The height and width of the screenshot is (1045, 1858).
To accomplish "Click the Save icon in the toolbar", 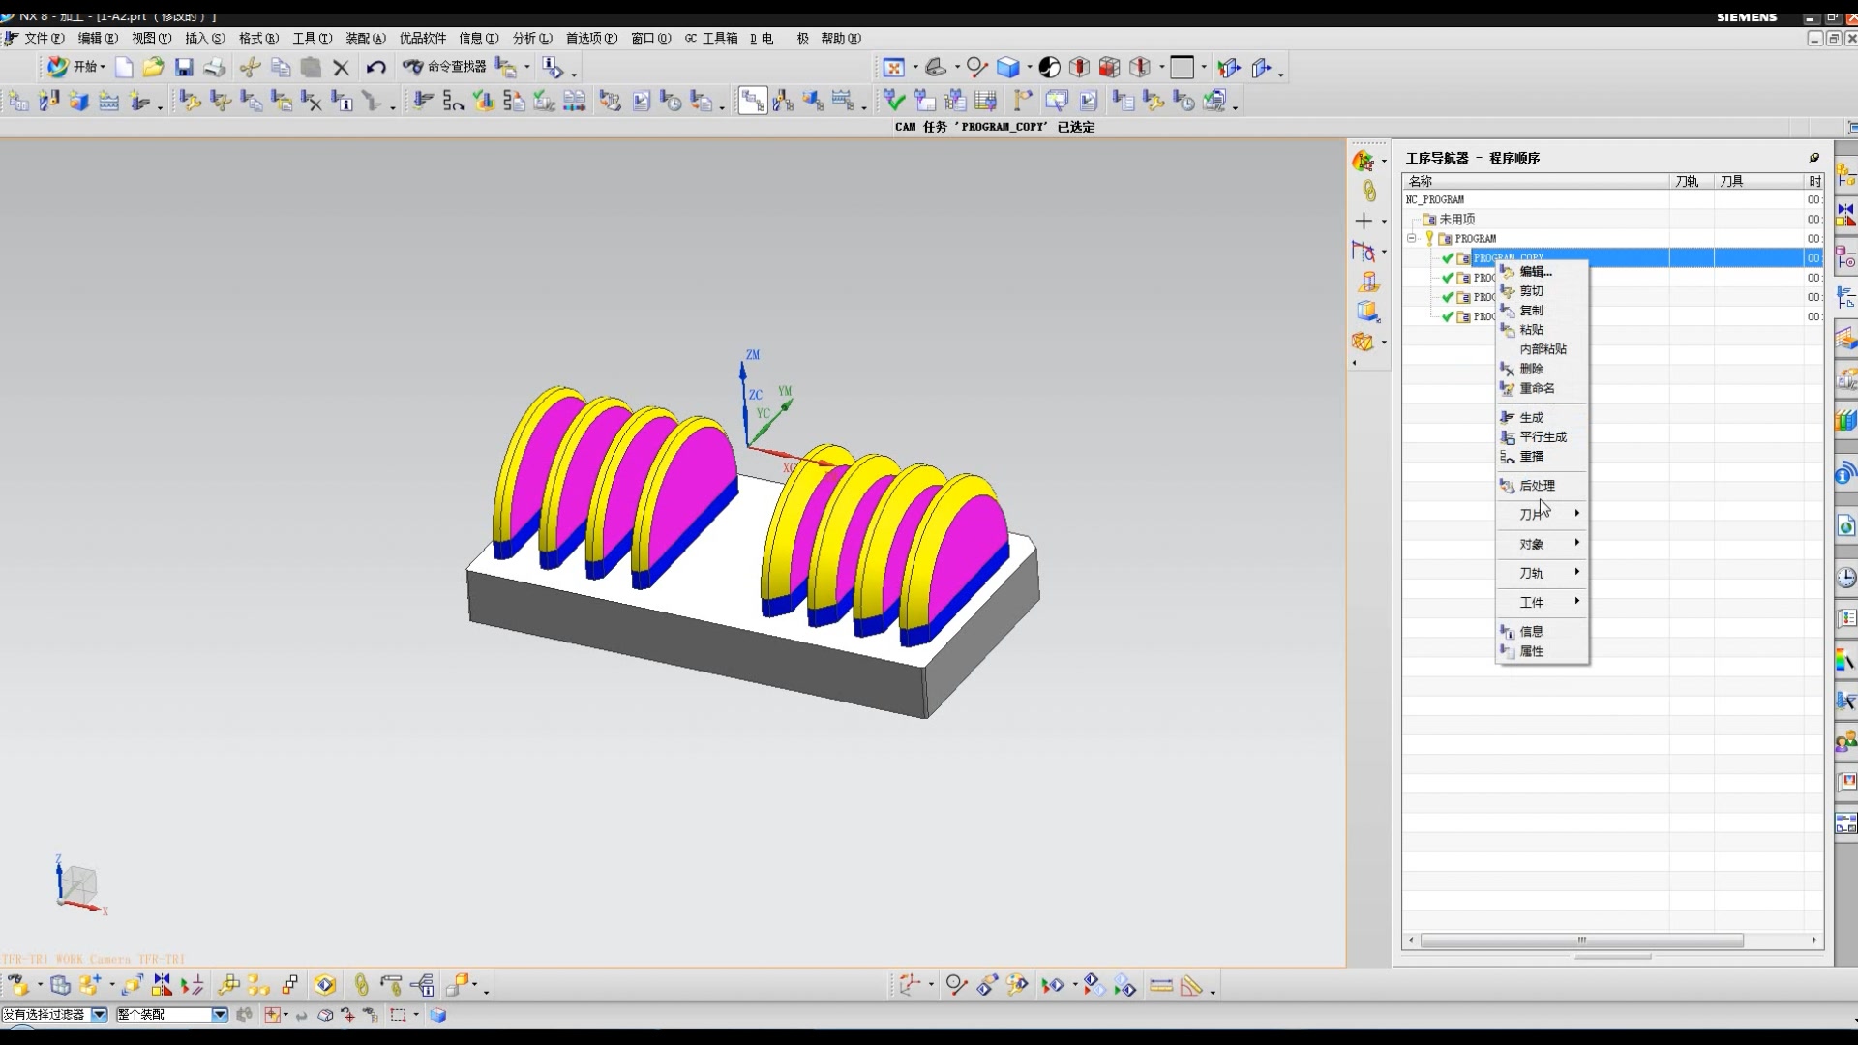I will pyautogui.click(x=184, y=67).
